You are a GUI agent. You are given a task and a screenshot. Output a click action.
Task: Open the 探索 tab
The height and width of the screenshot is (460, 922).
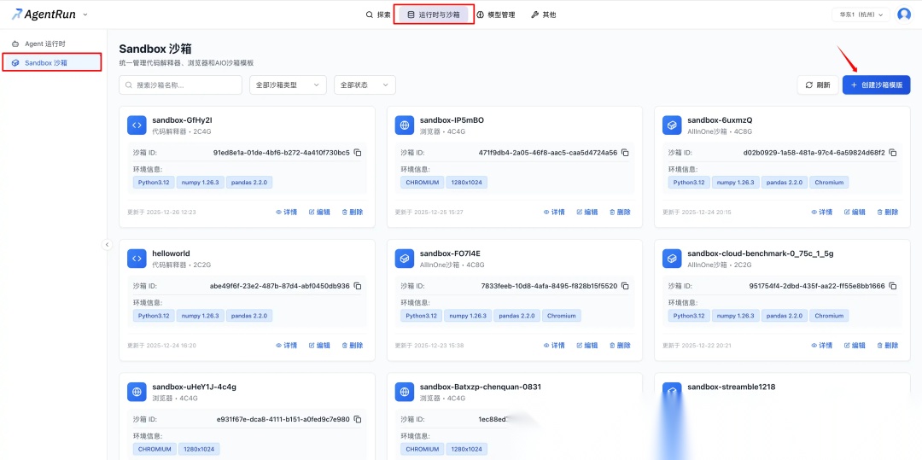click(378, 15)
